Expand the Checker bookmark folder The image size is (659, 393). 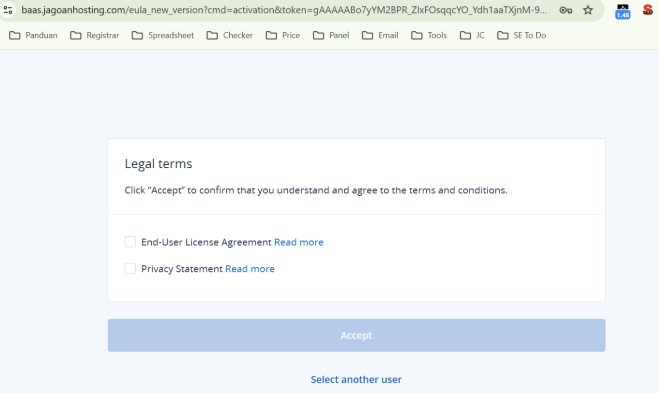click(x=230, y=35)
